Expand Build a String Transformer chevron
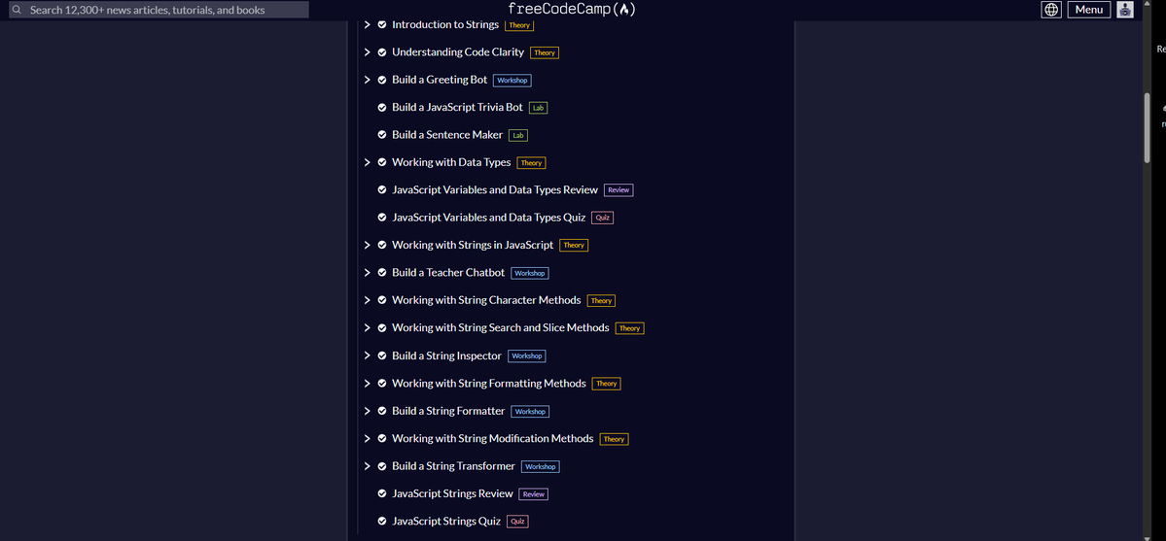The width and height of the screenshot is (1166, 541). point(367,466)
